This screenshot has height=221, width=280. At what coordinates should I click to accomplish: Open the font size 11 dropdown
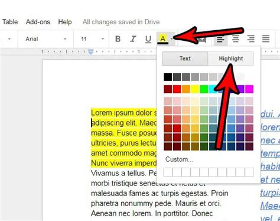tap(92, 39)
